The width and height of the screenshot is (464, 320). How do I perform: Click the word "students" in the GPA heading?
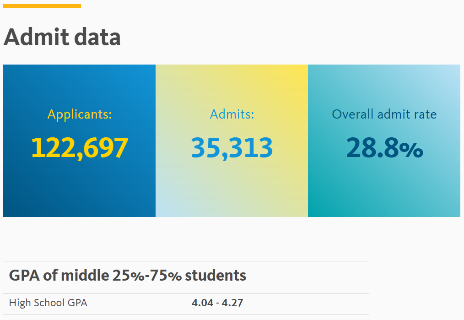click(x=216, y=276)
